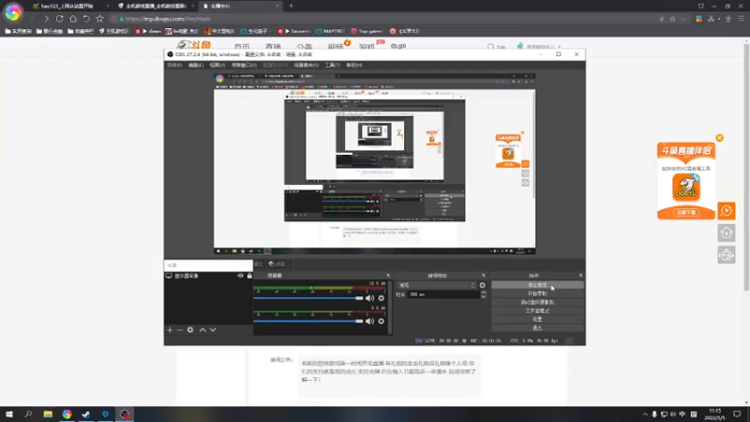Switch to the hao123 browser tab

click(67, 6)
